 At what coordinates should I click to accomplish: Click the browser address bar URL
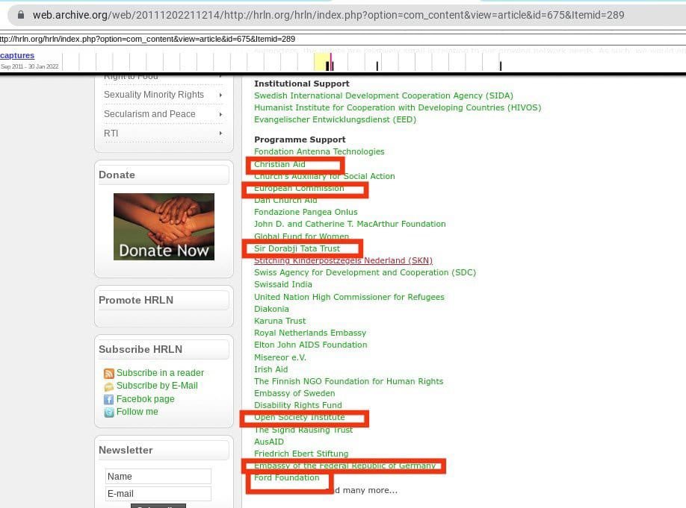(328, 15)
